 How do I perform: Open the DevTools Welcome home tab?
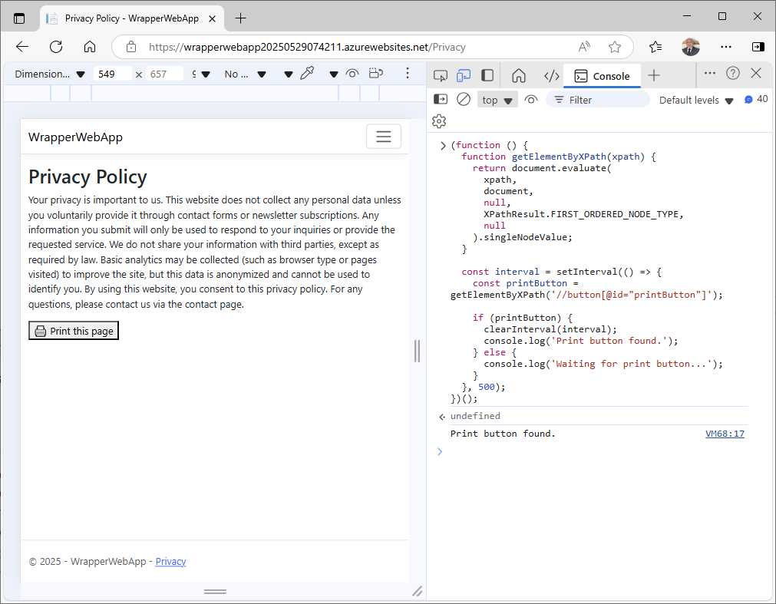519,75
